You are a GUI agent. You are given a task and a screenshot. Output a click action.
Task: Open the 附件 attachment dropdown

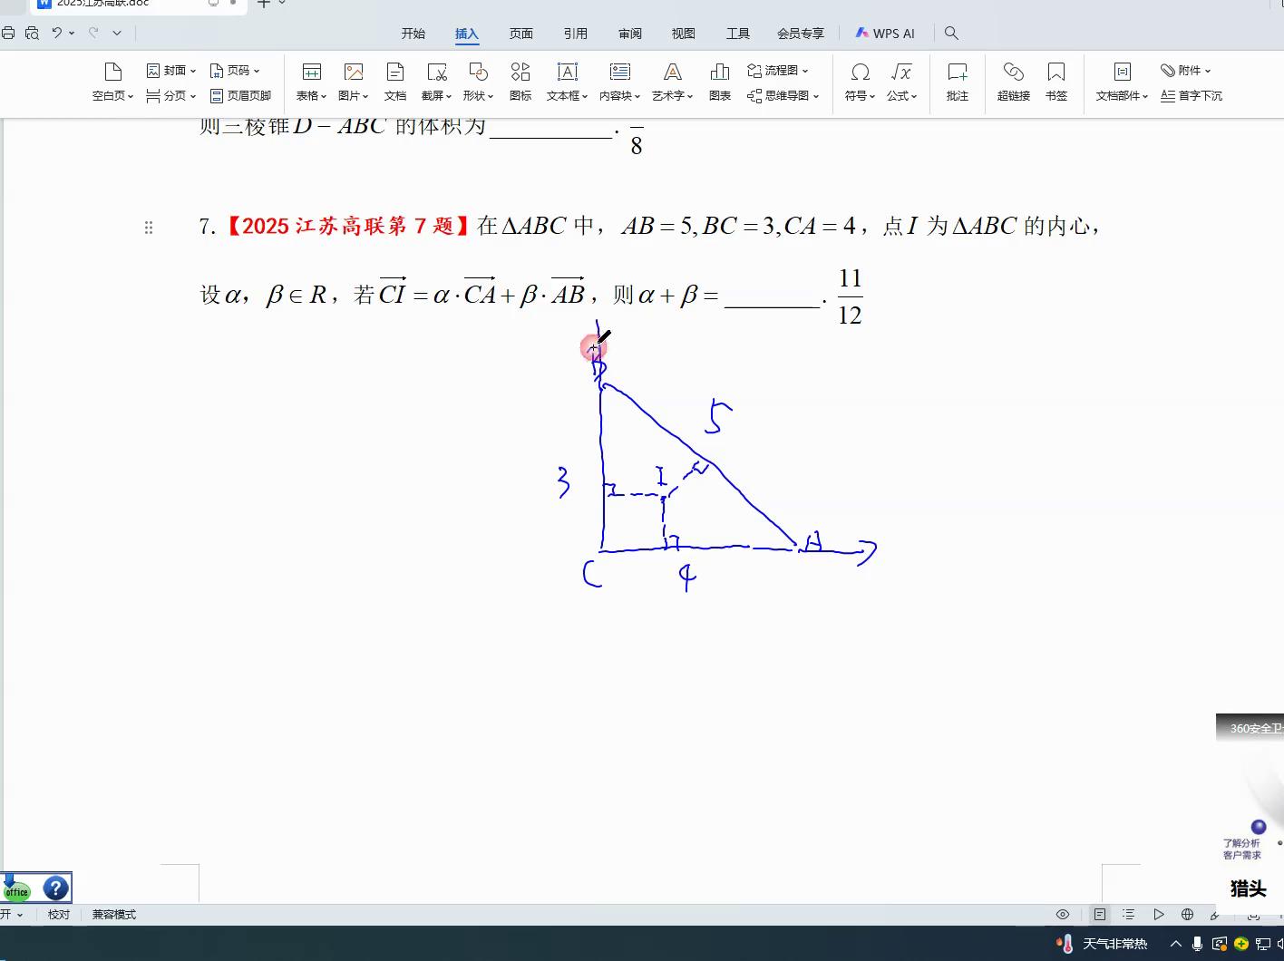(1186, 70)
